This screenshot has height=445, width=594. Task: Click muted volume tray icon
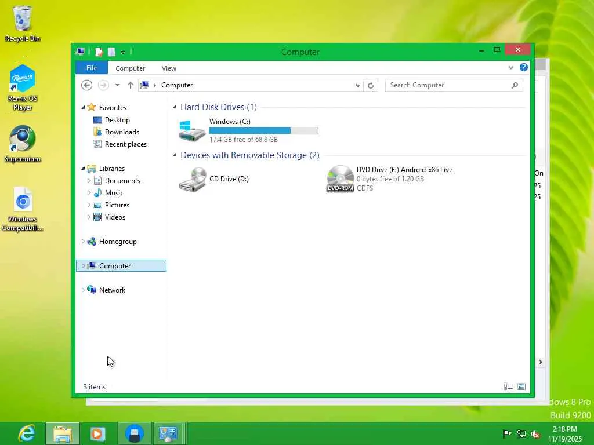pos(535,434)
